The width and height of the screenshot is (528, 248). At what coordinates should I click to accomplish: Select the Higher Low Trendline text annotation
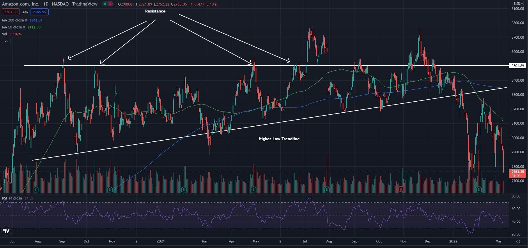coord(279,139)
